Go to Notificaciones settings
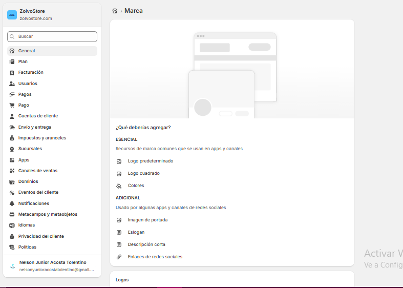The height and width of the screenshot is (288, 403). pyautogui.click(x=52, y=203)
